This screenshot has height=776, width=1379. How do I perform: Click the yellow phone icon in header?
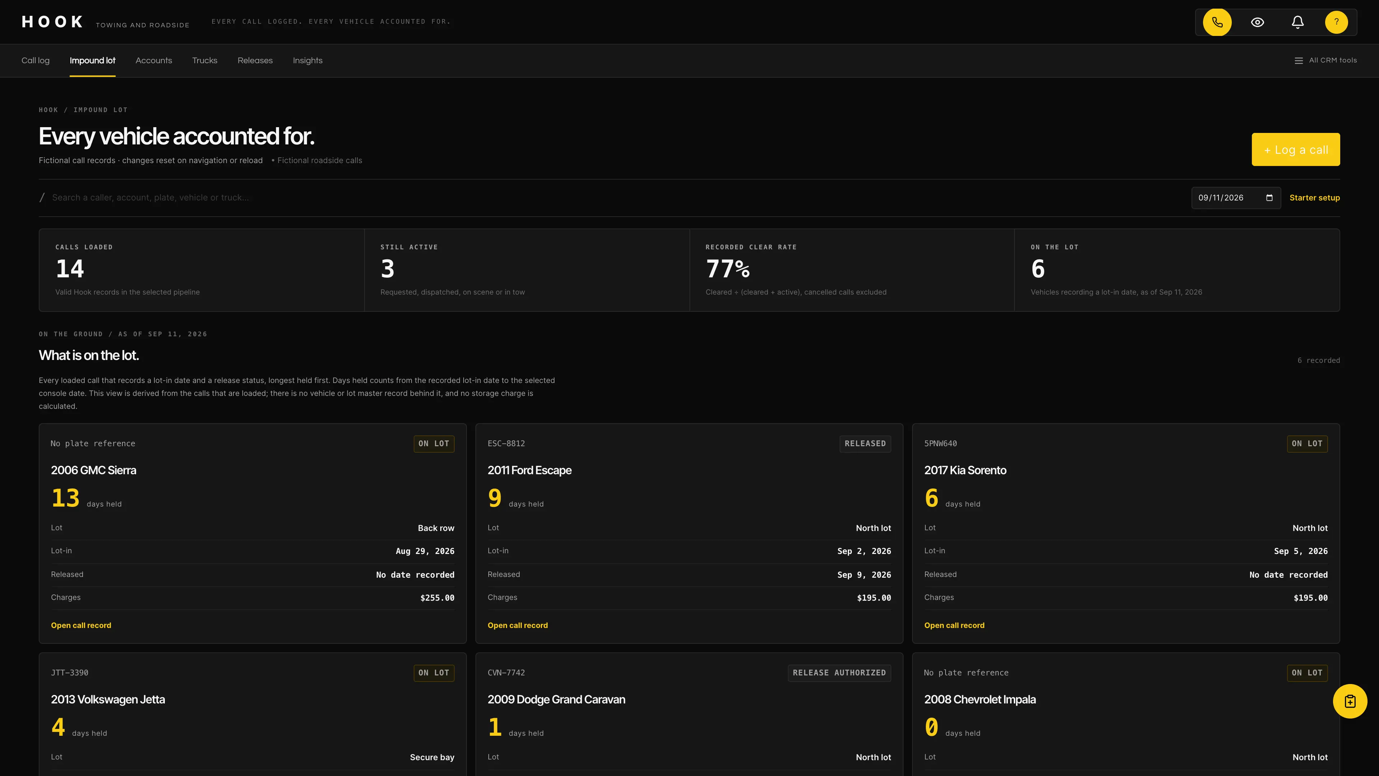1217,22
